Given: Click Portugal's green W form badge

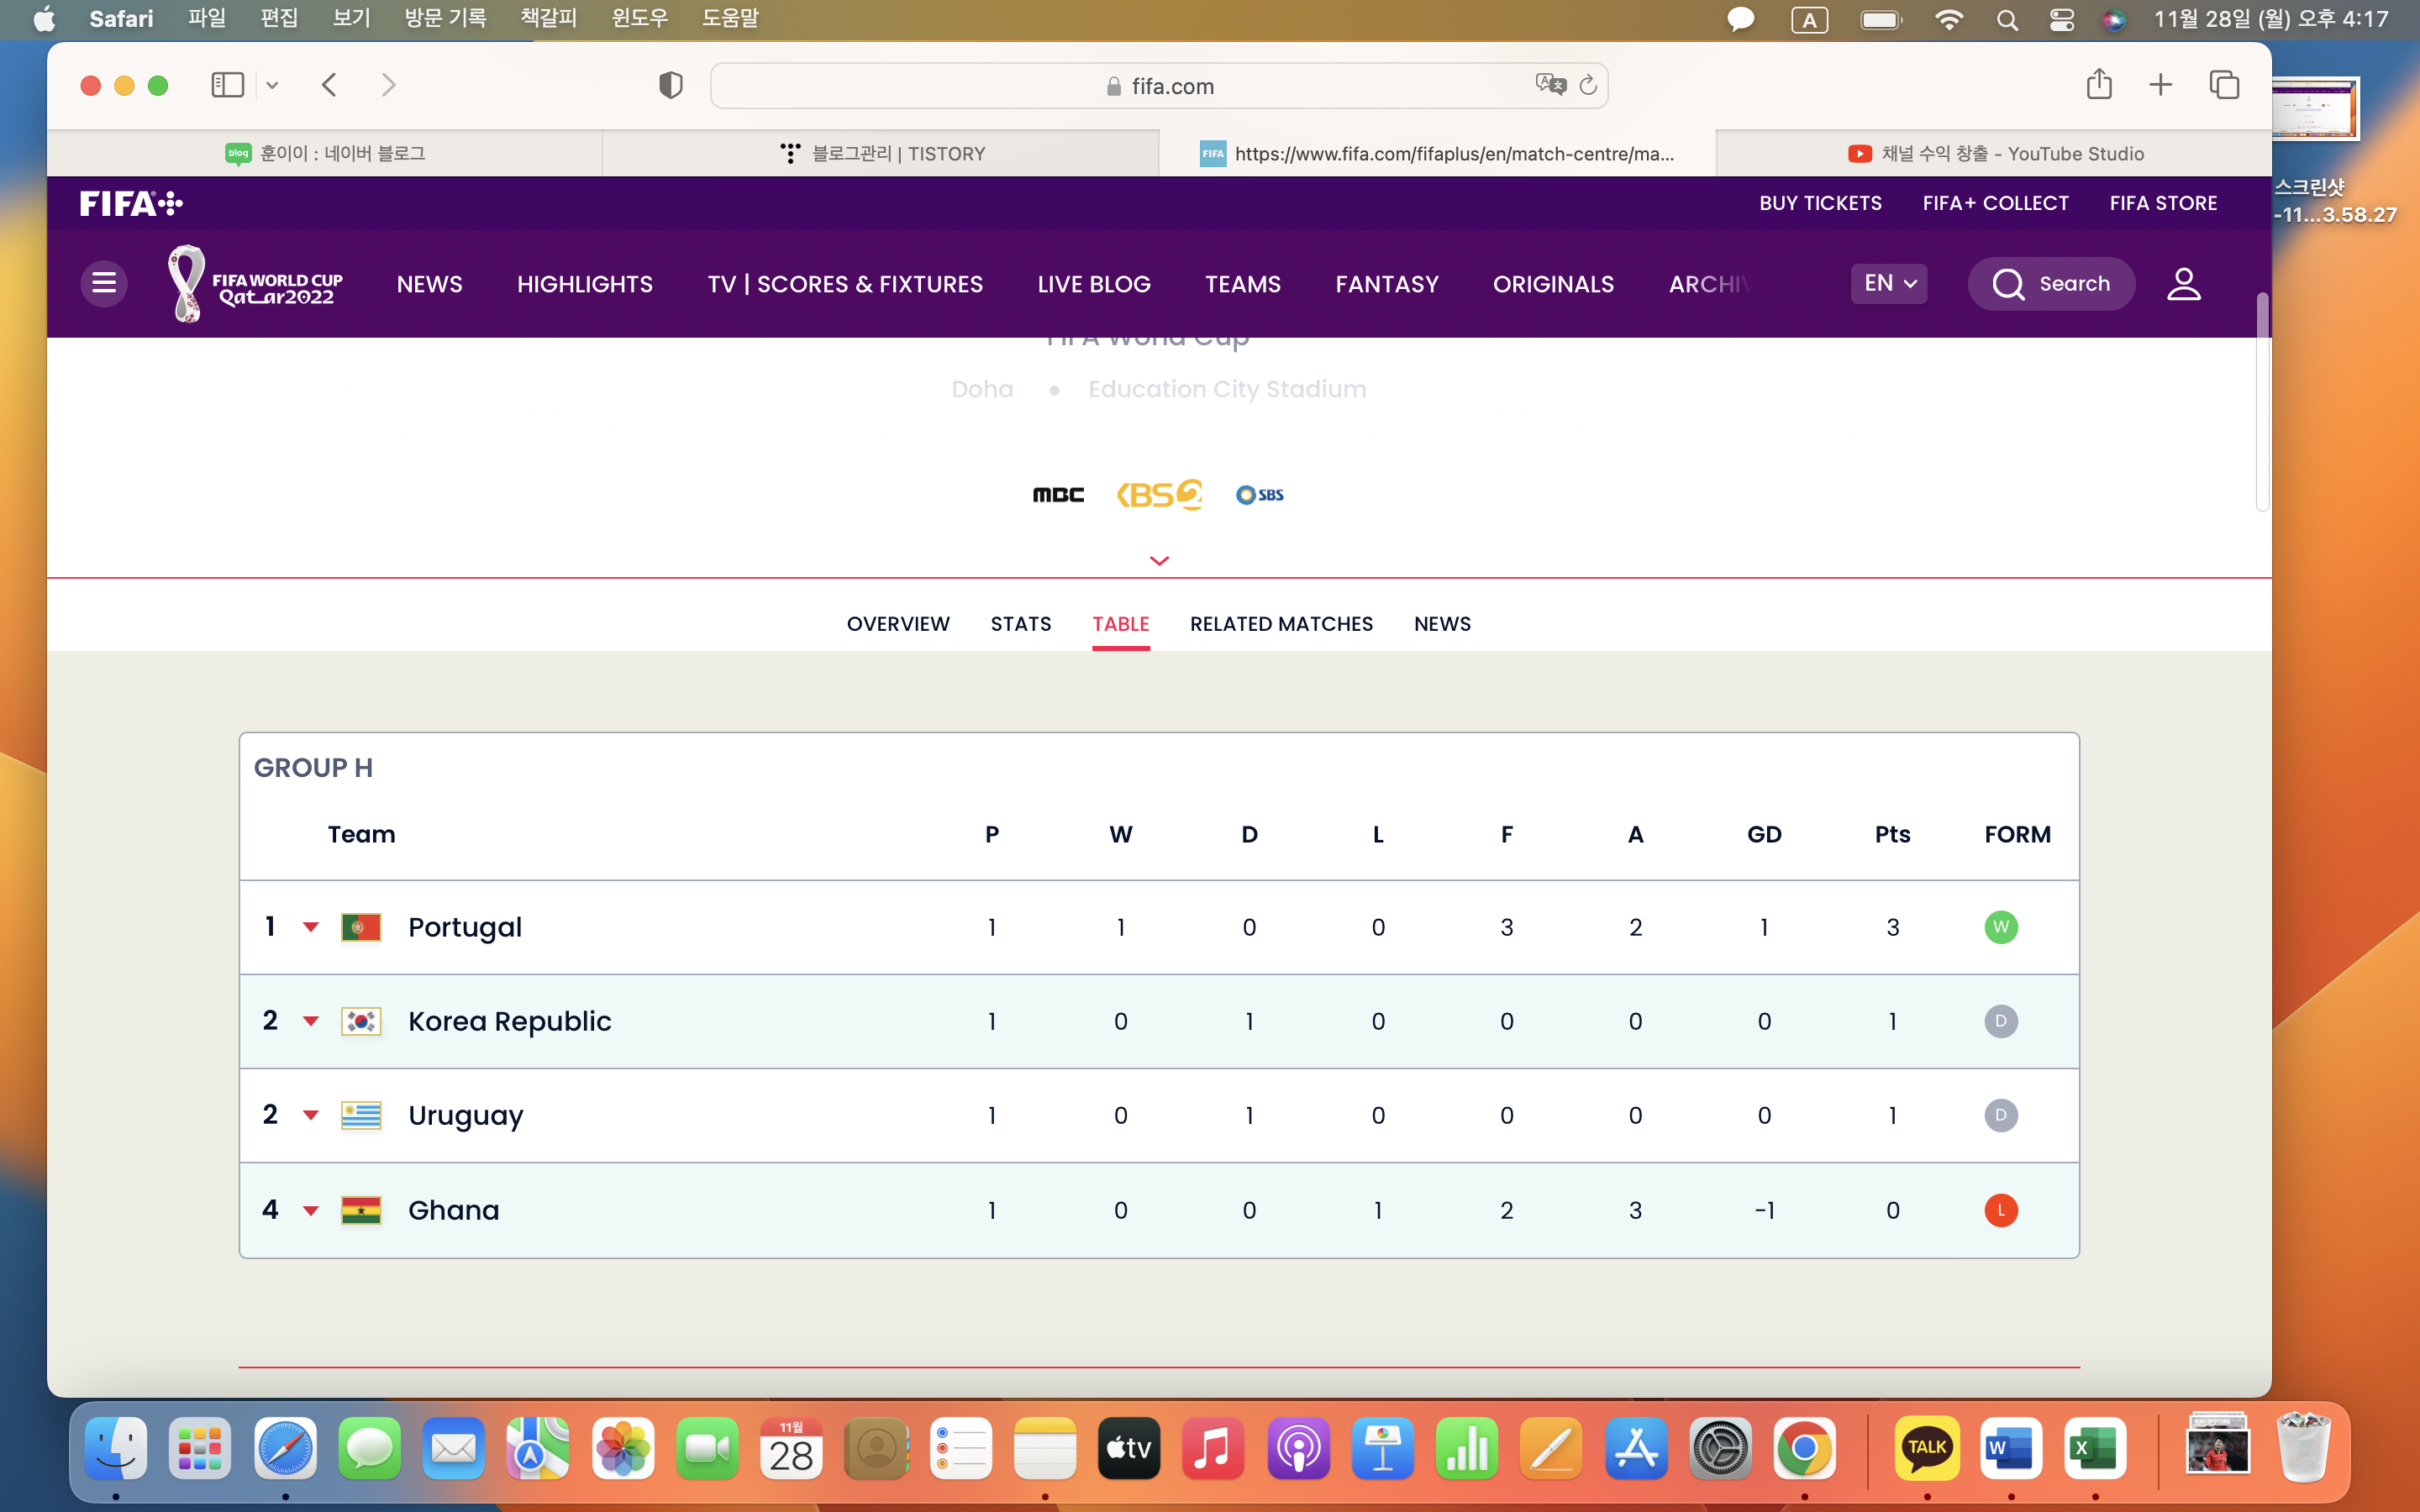Looking at the screenshot, I should coord(2001,927).
